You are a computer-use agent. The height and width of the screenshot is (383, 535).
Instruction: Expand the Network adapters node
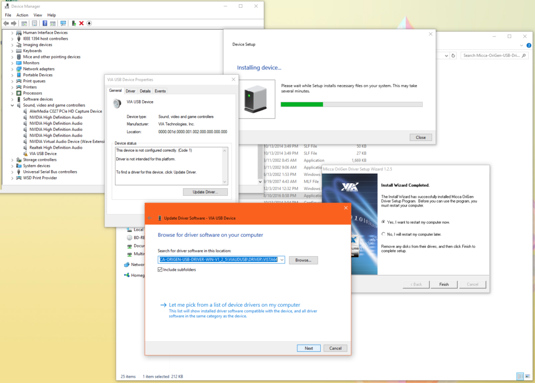coord(13,69)
